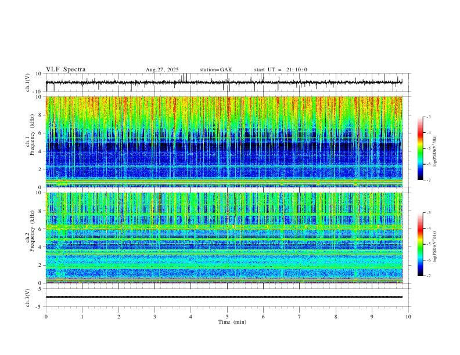Viewport: 460px width, 355px height.
Task: Click the black ch.1 voltage waveform trace
Action: [224, 82]
